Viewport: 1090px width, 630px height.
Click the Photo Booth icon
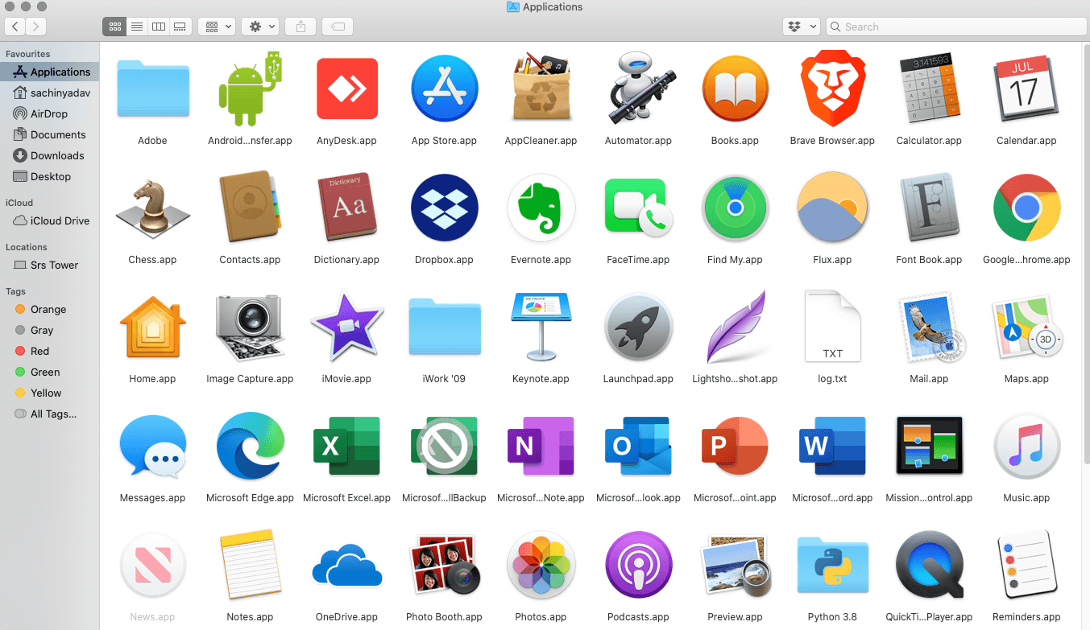tap(445, 565)
